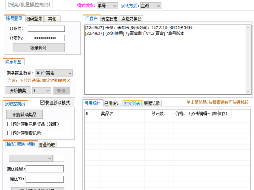This screenshot has height=190, width=254.
Task: Open the 其他 login tab
Action: click(52, 19)
